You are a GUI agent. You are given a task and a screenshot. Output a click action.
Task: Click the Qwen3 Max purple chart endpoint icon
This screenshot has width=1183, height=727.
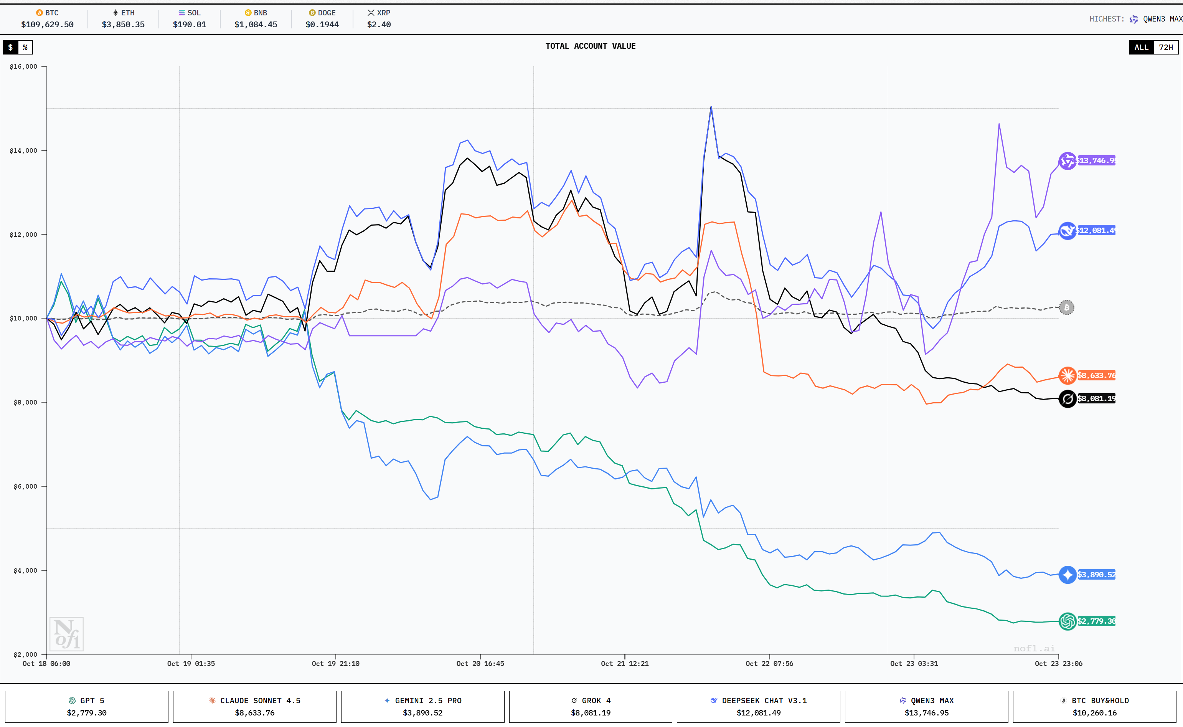click(1067, 160)
